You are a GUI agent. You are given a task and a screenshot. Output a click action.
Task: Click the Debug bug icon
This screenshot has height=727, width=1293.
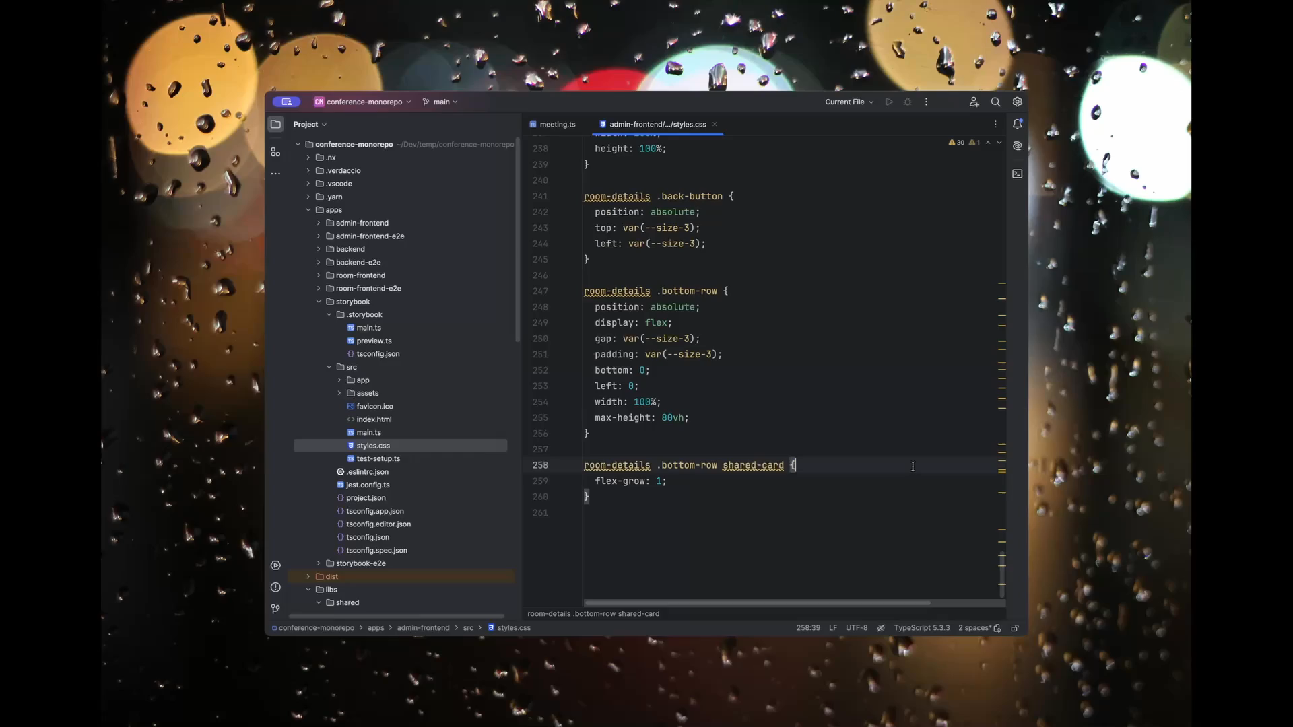pos(908,102)
